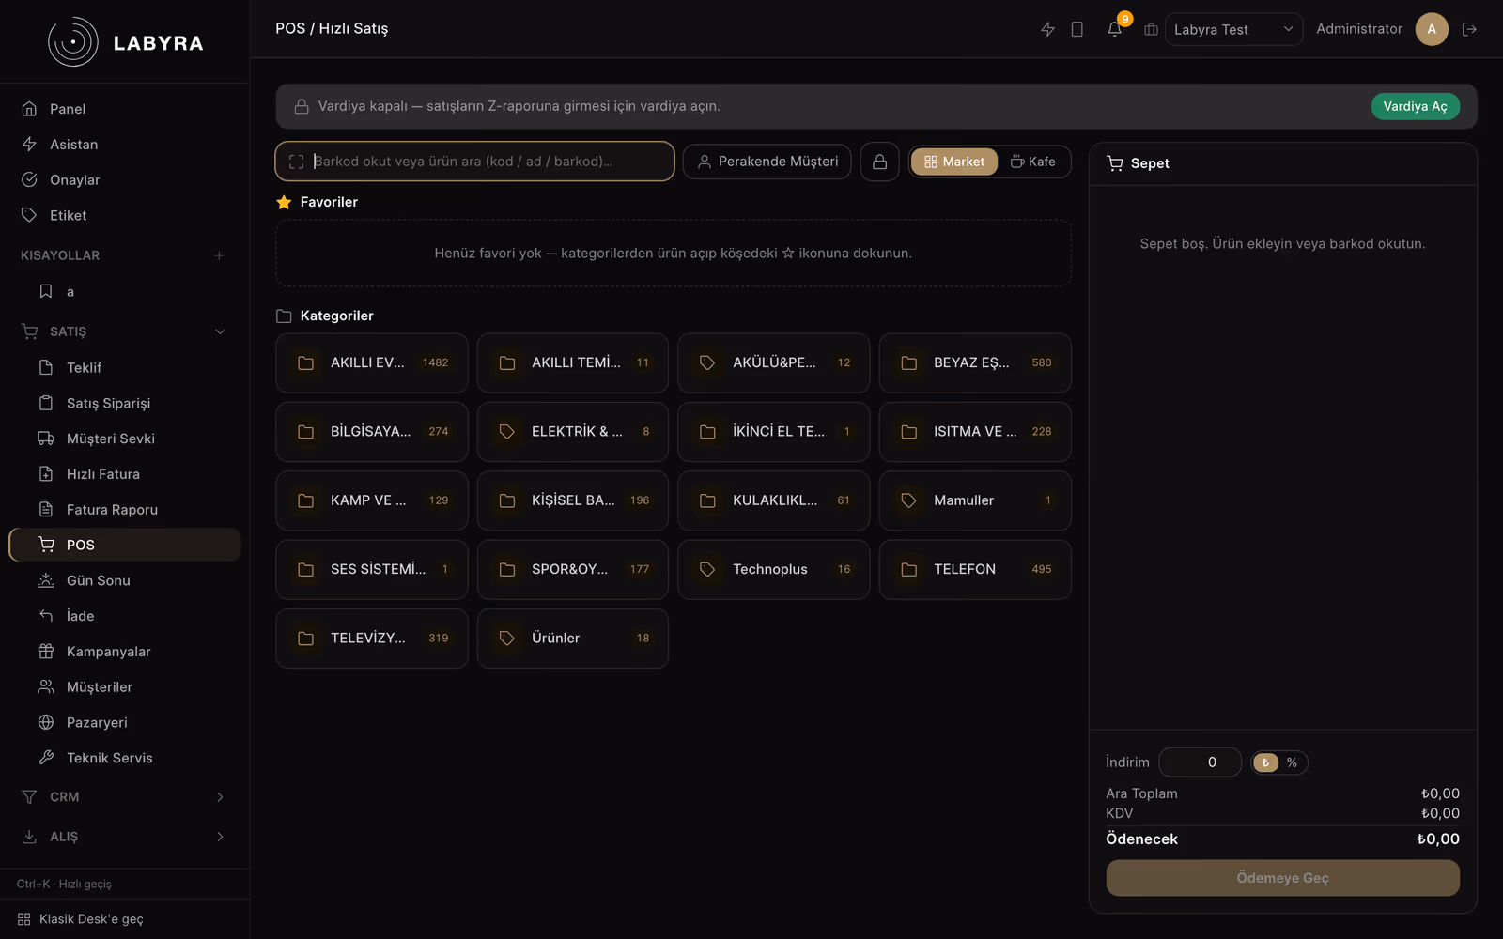Open İKİNCİ EL TE... category
The image size is (1503, 939).
pyautogui.click(x=774, y=432)
